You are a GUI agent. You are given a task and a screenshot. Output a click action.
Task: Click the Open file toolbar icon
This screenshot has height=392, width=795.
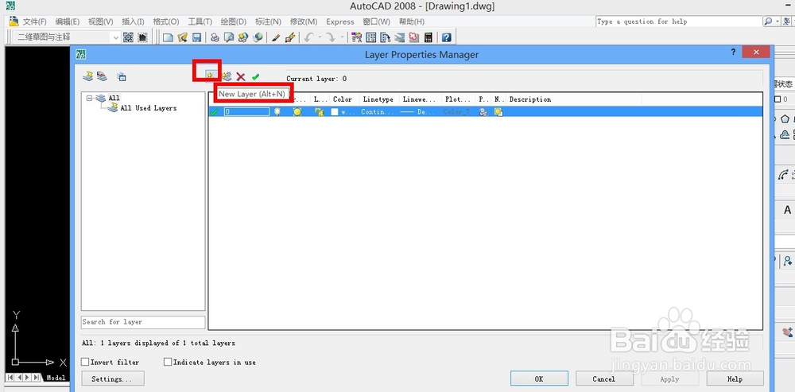(183, 37)
